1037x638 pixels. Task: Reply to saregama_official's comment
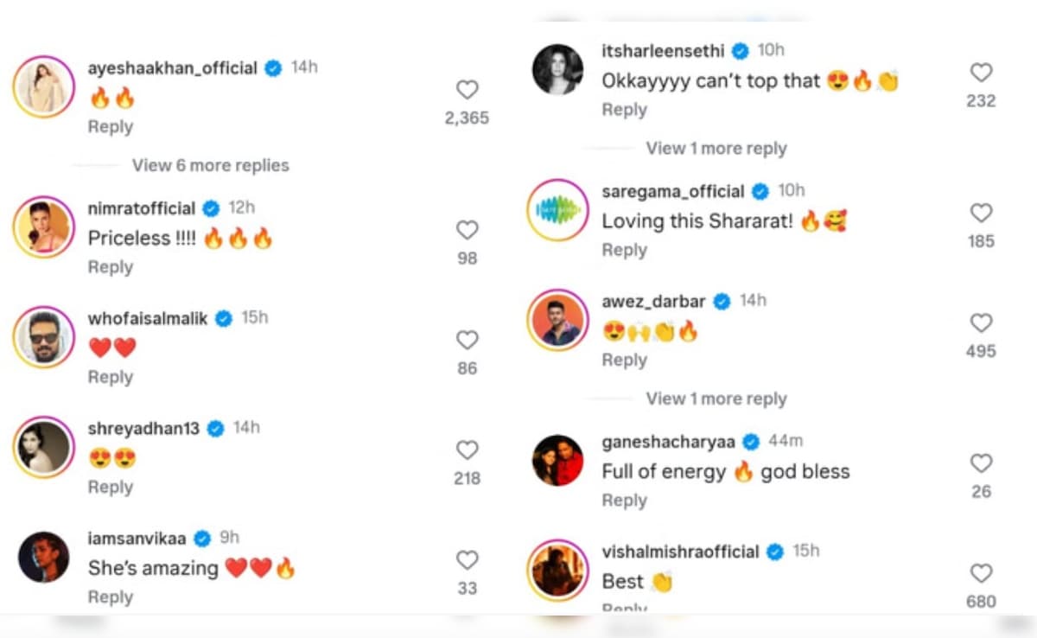(624, 250)
